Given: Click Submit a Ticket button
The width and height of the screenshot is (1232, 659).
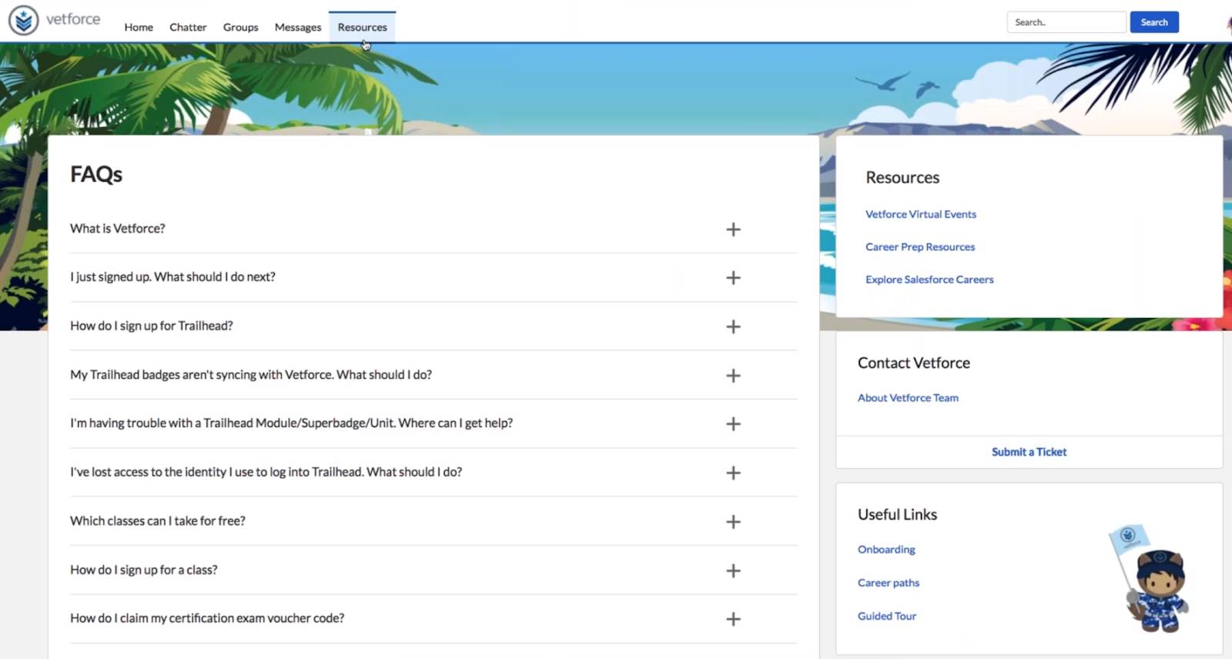Looking at the screenshot, I should coord(1029,452).
